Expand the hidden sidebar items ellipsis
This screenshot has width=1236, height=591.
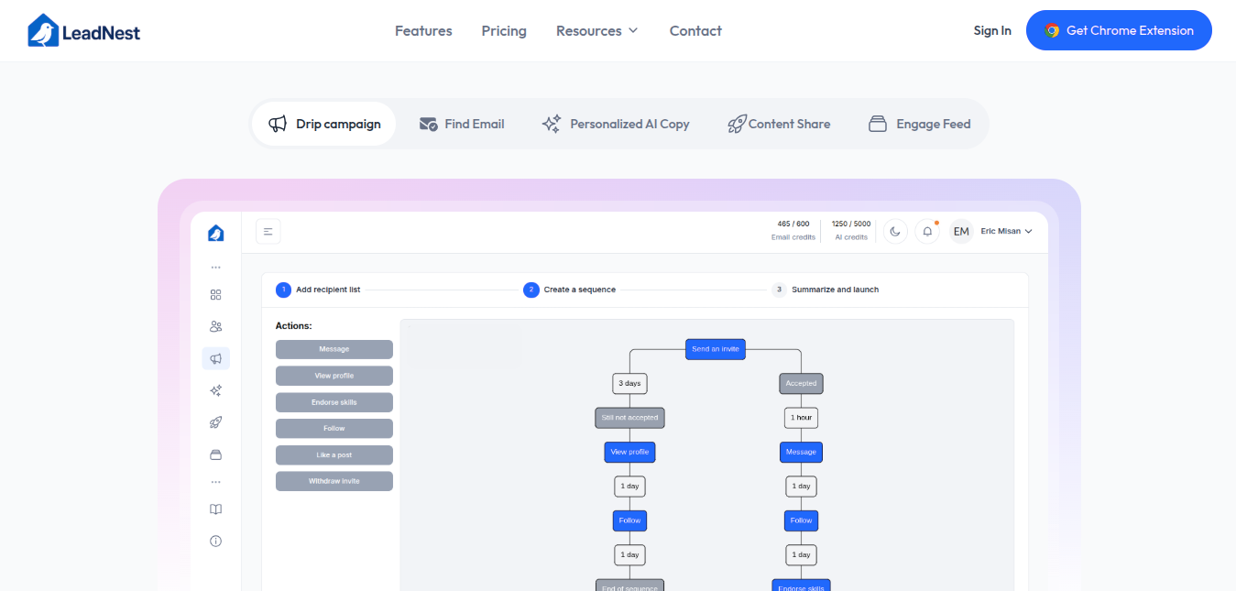[215, 265]
